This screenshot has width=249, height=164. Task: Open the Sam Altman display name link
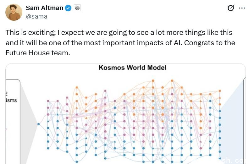click(44, 8)
